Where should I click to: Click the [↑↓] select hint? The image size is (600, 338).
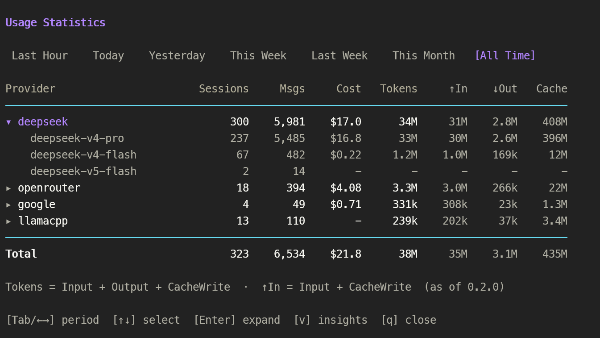tap(146, 320)
